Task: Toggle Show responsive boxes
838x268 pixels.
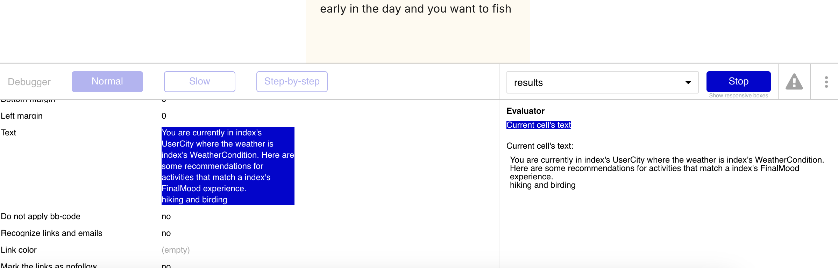Action: coord(738,96)
